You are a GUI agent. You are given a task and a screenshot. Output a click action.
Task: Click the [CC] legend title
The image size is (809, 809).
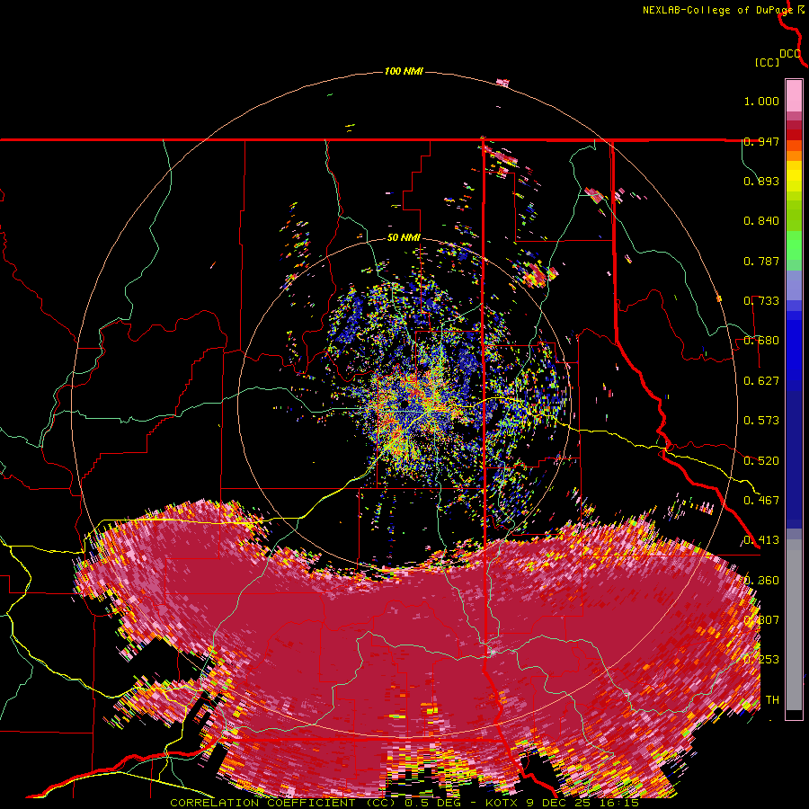[767, 62]
